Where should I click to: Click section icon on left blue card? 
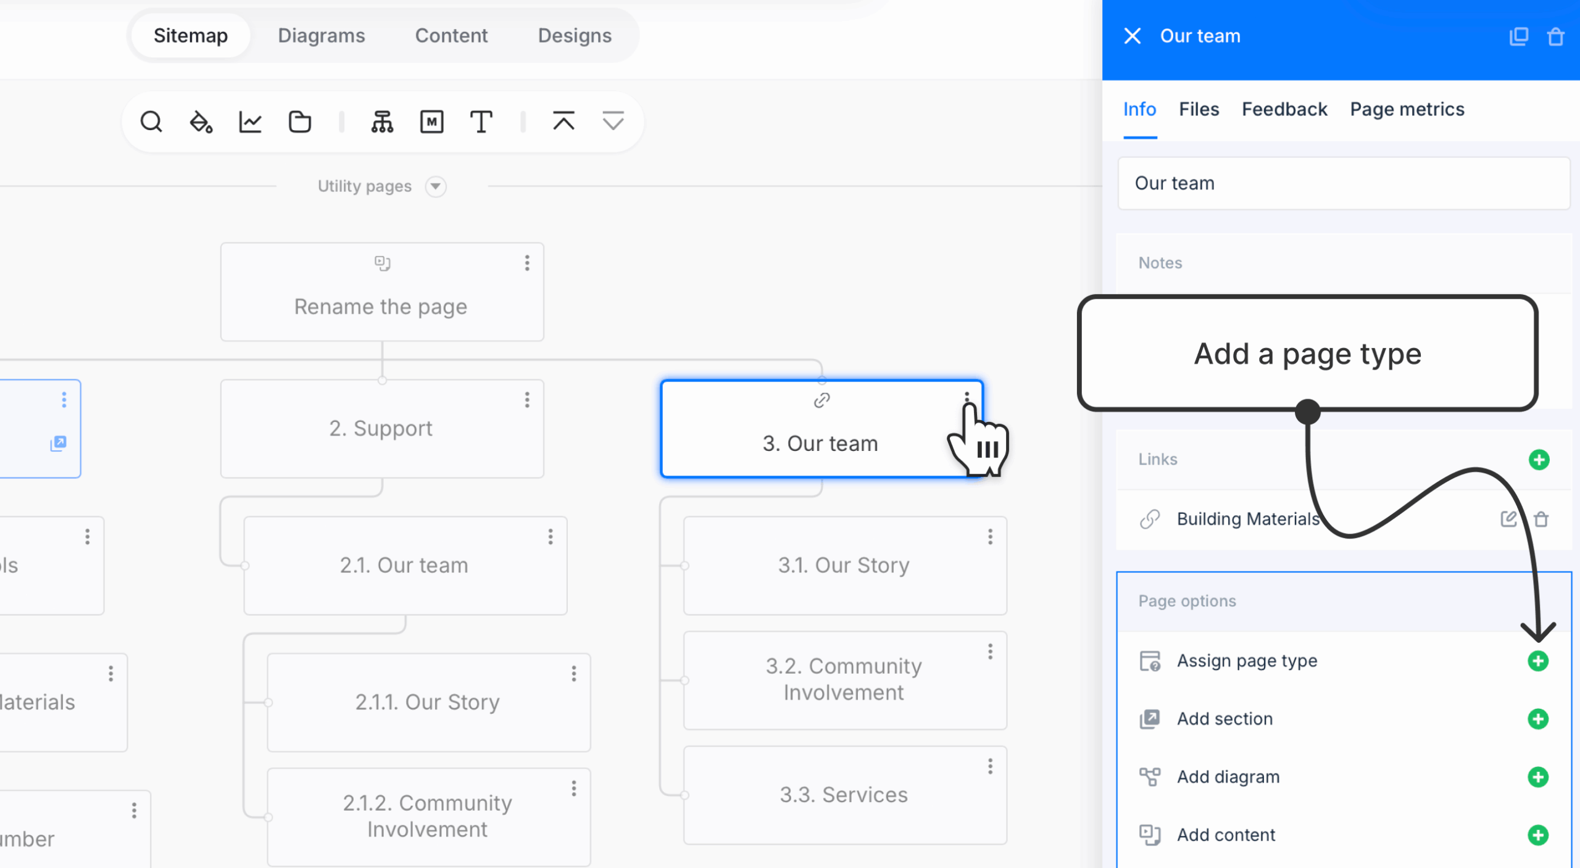tap(58, 443)
